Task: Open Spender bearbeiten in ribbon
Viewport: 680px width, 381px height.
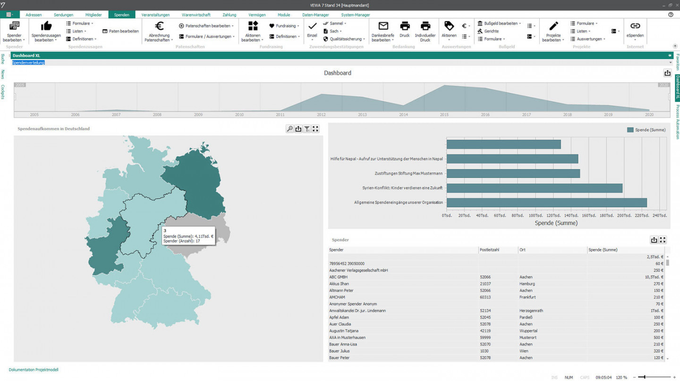Action: point(14,31)
